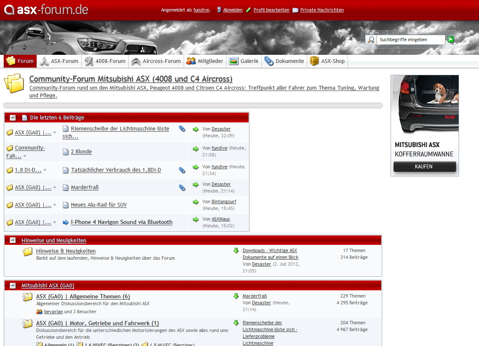
Task: Collapse the Die letzten 6 Beiträge box
Action: [13, 118]
